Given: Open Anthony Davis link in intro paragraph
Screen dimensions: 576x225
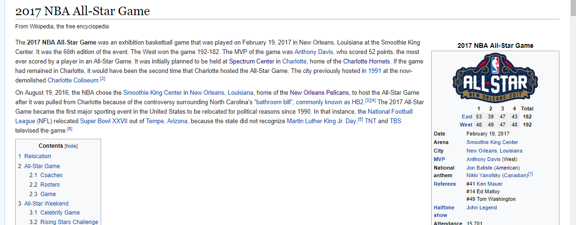Looking at the screenshot, I should tap(314, 52).
